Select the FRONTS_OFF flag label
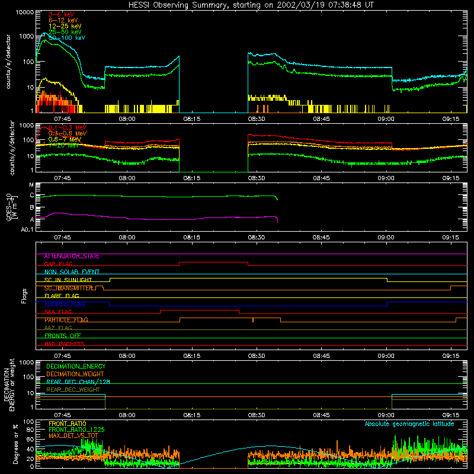 pyautogui.click(x=63, y=336)
